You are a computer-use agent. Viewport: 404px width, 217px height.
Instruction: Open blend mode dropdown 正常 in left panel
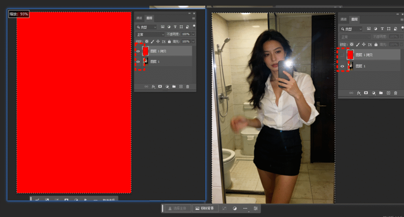pyautogui.click(x=150, y=35)
